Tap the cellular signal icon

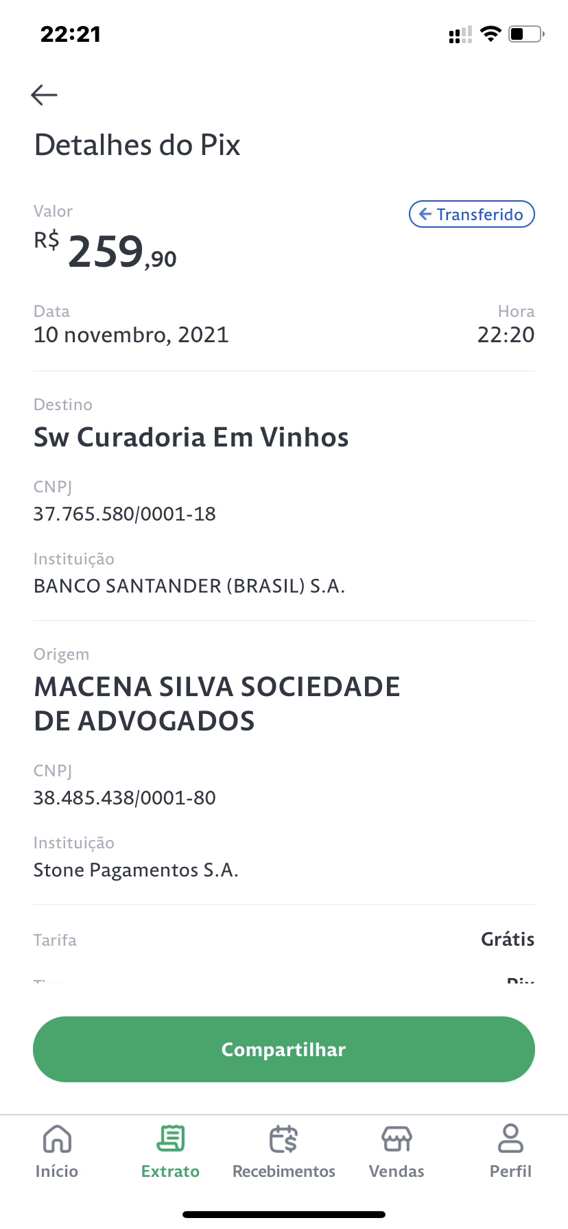click(x=460, y=35)
